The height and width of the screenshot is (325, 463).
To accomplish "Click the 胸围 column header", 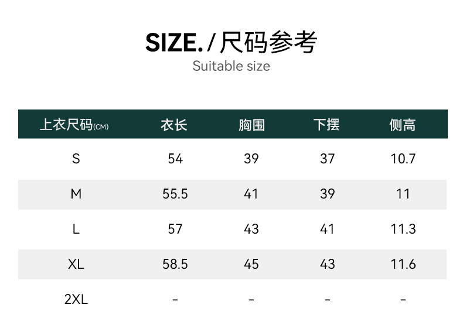I will point(251,125).
